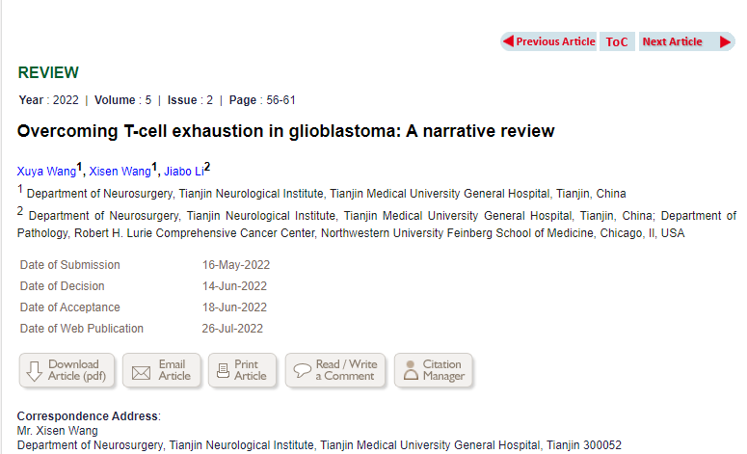The height and width of the screenshot is (454, 747).
Task: Click 'Date of Submission' label
Action: [70, 265]
